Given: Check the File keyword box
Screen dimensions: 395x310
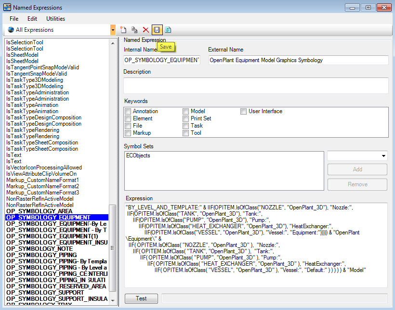Looking at the screenshot, I should (128, 126).
